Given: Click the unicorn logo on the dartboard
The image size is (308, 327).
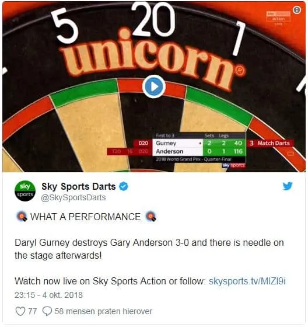Looking at the screenshot, I should pyautogui.click(x=153, y=61).
